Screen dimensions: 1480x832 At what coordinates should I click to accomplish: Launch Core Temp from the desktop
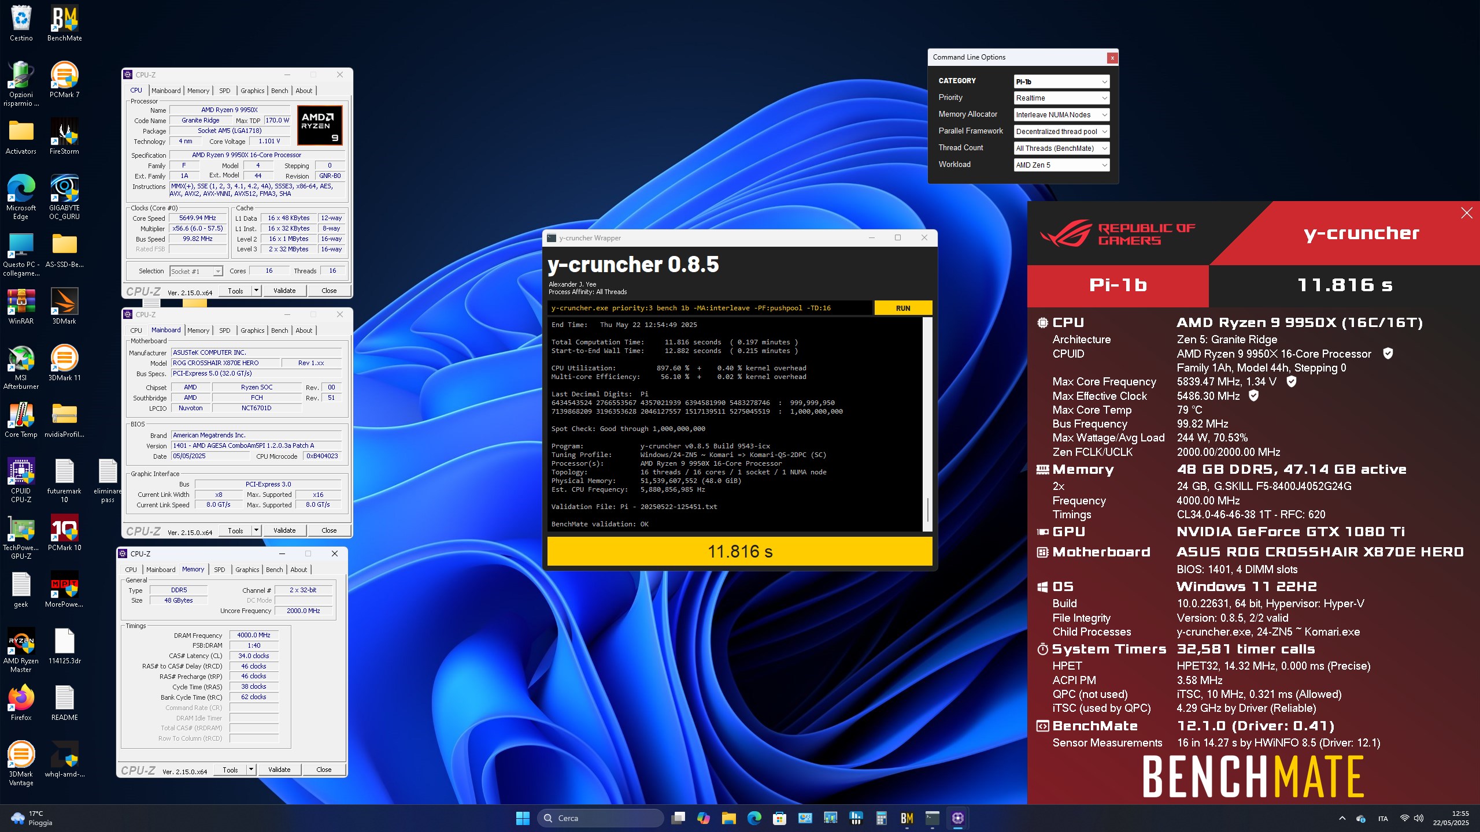21,419
